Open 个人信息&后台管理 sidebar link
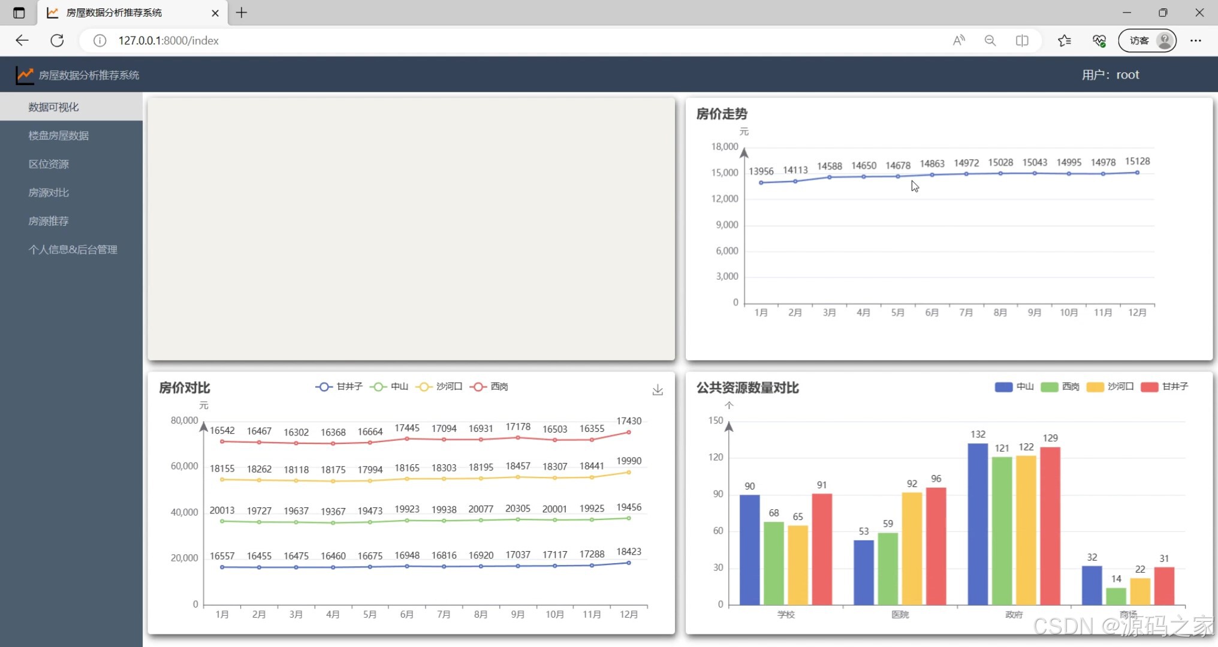Image resolution: width=1218 pixels, height=647 pixels. (x=73, y=249)
